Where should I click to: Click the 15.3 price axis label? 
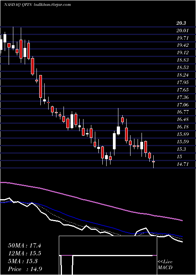pyautogui.click(x=181, y=149)
